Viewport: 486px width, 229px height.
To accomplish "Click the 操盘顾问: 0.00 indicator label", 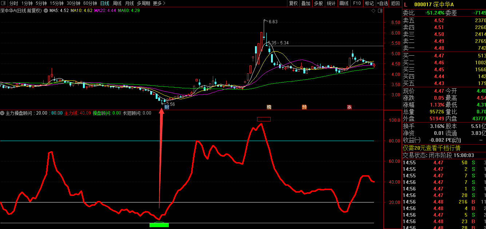I will pos(107,113).
